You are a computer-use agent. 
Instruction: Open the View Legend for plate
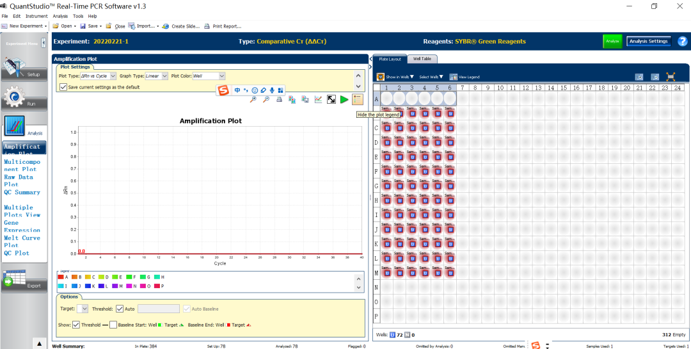(x=465, y=77)
